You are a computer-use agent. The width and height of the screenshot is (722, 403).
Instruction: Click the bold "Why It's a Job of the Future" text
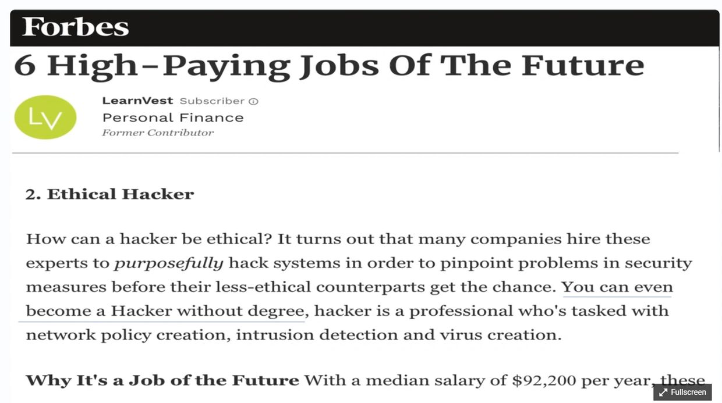point(162,381)
